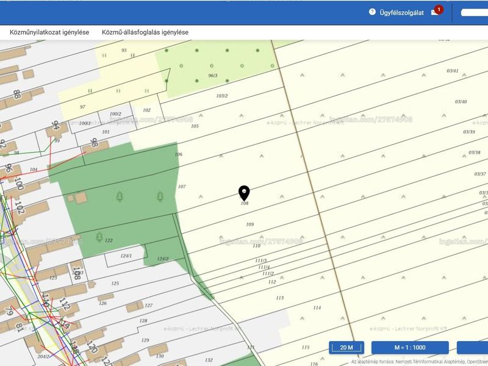
Task: Select parcel label 101
Action: 106,132
